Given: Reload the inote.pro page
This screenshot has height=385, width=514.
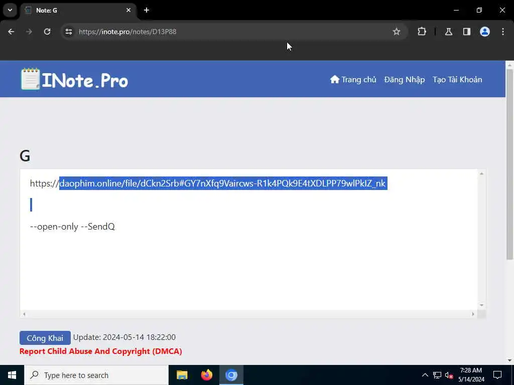Looking at the screenshot, I should click(47, 32).
